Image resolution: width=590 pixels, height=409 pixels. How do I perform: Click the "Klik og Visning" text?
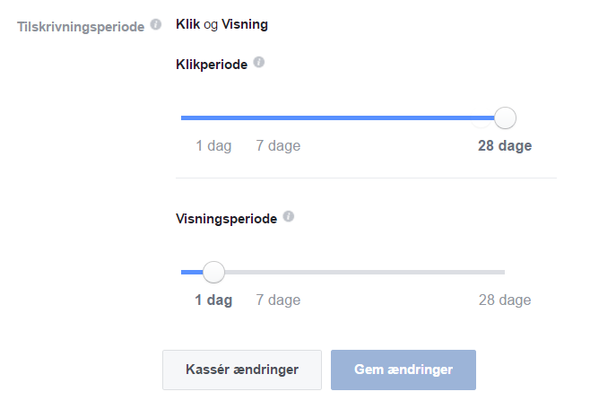(221, 24)
